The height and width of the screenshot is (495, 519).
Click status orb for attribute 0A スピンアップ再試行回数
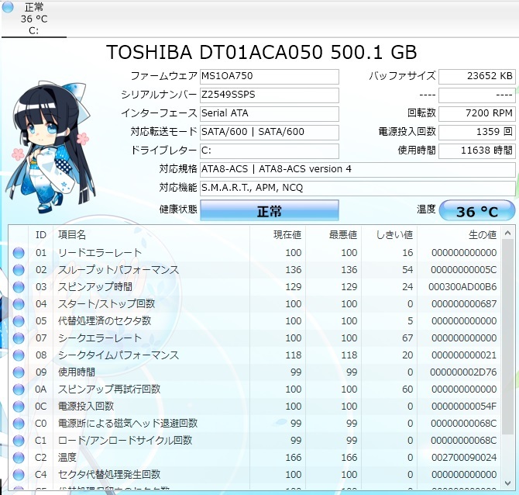[x=19, y=389]
